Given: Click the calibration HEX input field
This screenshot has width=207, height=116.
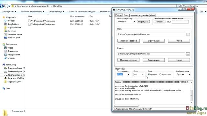Looking at the screenshot, I should [x=180, y=22].
